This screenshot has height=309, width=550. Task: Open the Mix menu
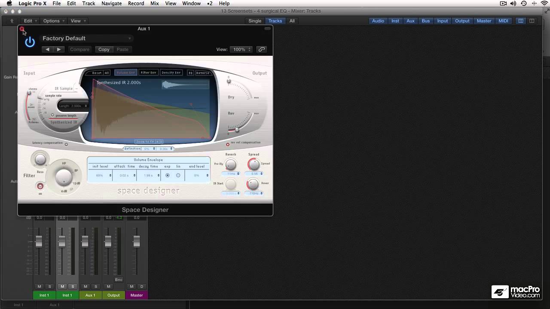click(x=155, y=3)
